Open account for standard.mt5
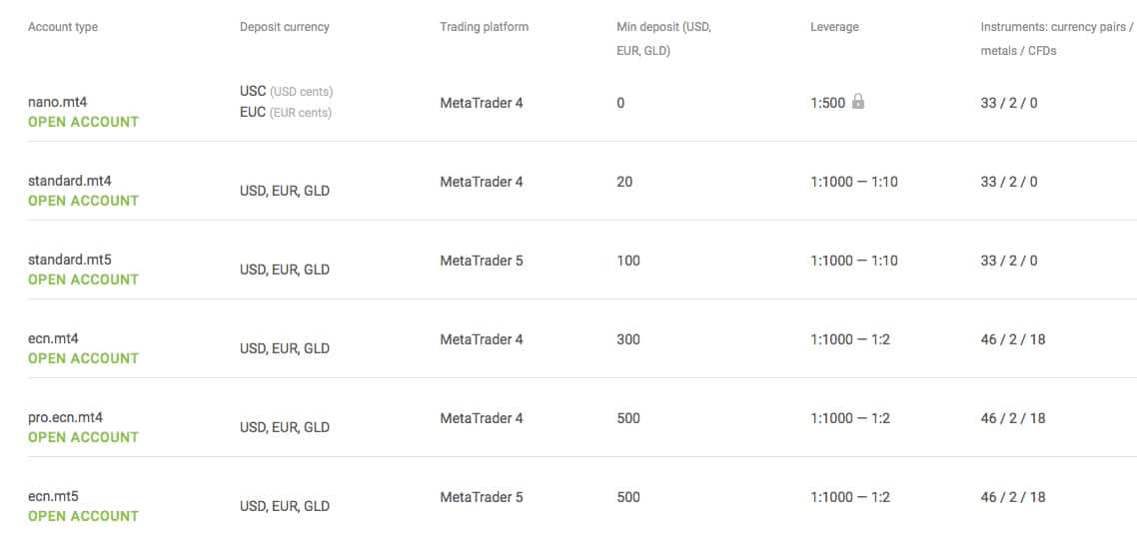Image resolution: width=1137 pixels, height=533 pixels. [83, 279]
